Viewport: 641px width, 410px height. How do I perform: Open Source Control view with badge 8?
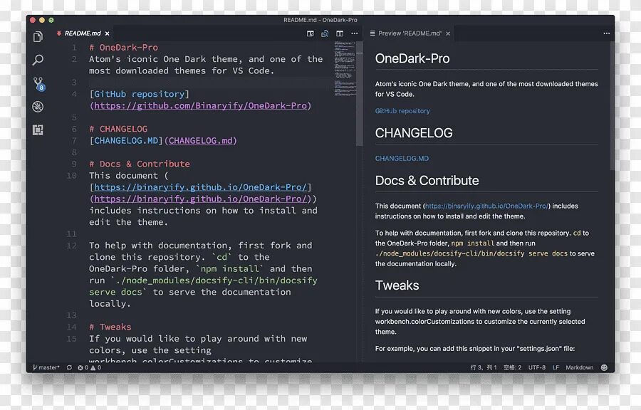click(38, 84)
